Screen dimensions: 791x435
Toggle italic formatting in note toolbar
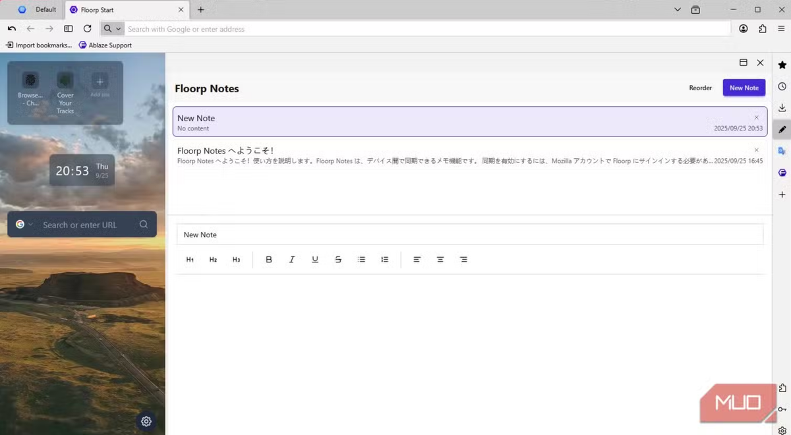click(292, 260)
